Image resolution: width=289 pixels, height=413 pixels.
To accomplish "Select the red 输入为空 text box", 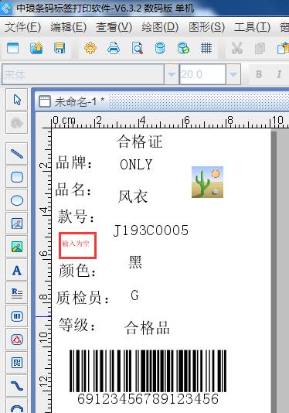I will (77, 245).
